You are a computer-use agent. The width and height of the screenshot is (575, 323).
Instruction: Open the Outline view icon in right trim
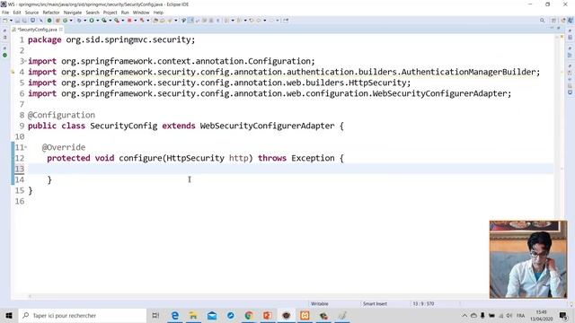point(571,56)
